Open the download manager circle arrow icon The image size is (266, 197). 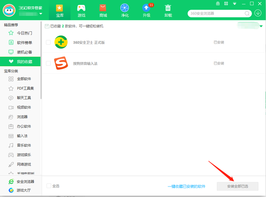click(258, 13)
